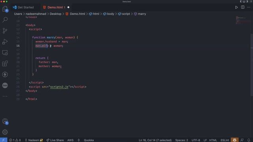Open Extensions view
Screen dimensions: 253x142
click(5, 64)
